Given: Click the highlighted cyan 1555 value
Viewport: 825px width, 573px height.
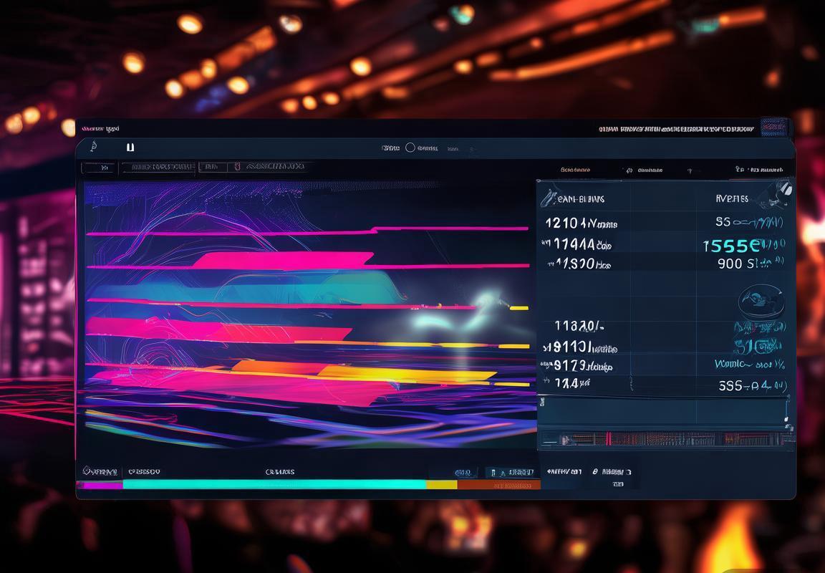Looking at the screenshot, I should click(730, 246).
